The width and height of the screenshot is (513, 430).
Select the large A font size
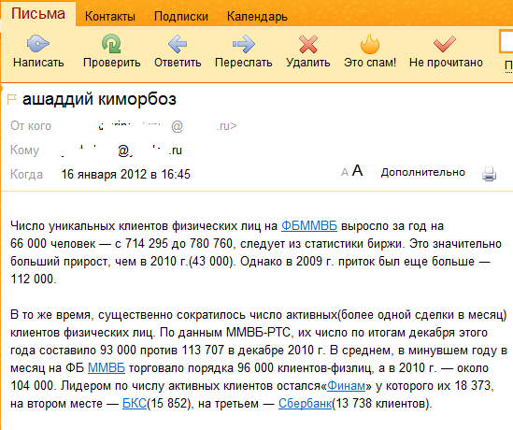click(357, 170)
